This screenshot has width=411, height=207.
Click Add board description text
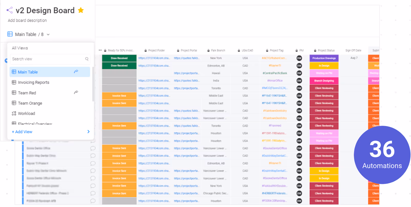27,20
